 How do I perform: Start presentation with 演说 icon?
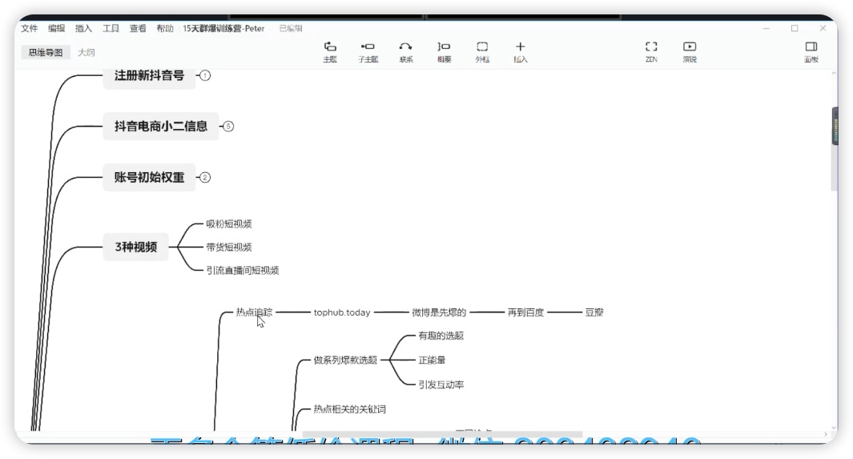(690, 51)
